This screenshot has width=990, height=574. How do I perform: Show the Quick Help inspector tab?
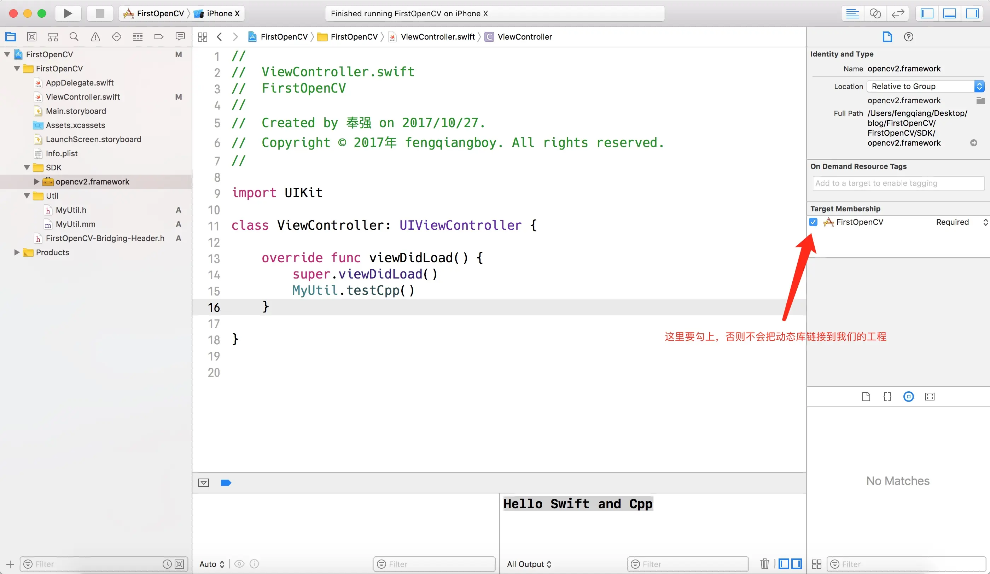click(909, 37)
